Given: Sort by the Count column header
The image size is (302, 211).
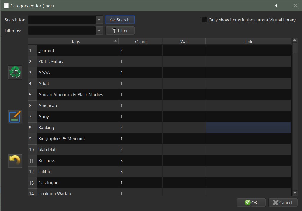Looking at the screenshot, I should tap(141, 41).
